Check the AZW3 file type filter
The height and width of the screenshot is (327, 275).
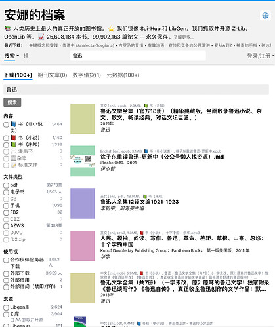tap(6, 226)
